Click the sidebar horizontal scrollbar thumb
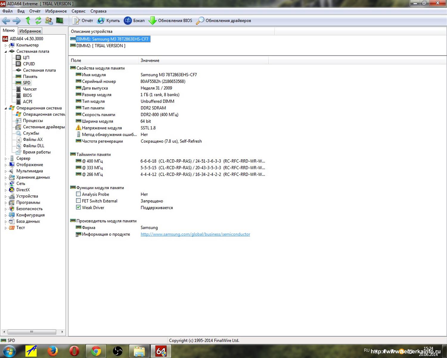This screenshot has width=447, height=358. [32, 332]
